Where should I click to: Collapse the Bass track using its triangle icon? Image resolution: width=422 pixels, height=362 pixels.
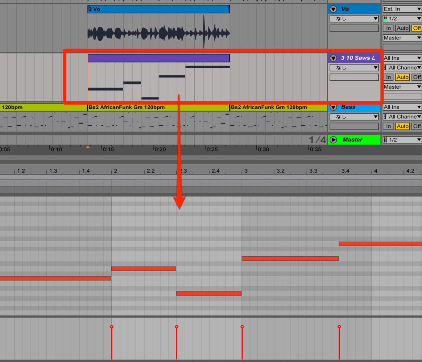[333, 107]
